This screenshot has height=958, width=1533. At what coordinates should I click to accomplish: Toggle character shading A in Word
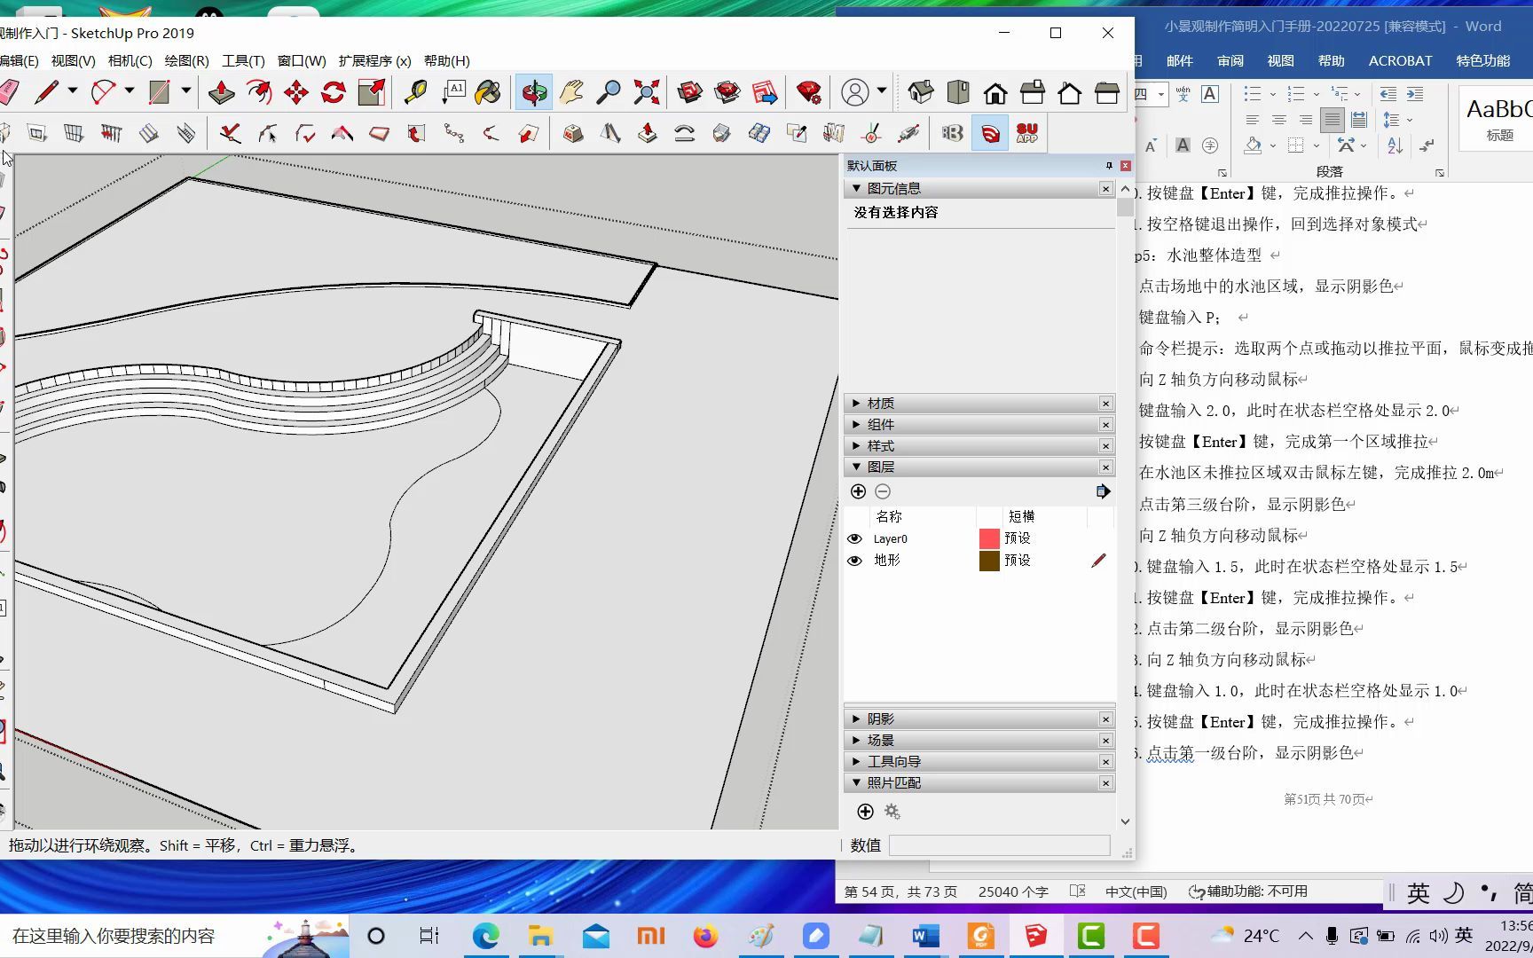click(1183, 145)
